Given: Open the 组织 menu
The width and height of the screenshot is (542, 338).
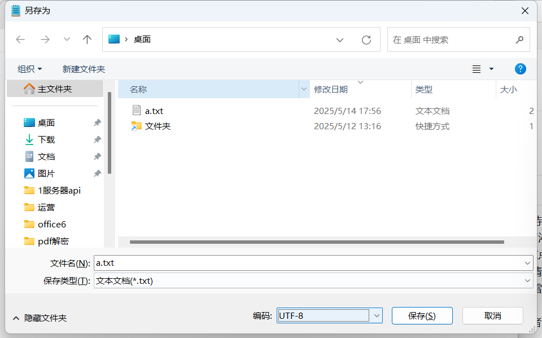Looking at the screenshot, I should click(x=25, y=68).
